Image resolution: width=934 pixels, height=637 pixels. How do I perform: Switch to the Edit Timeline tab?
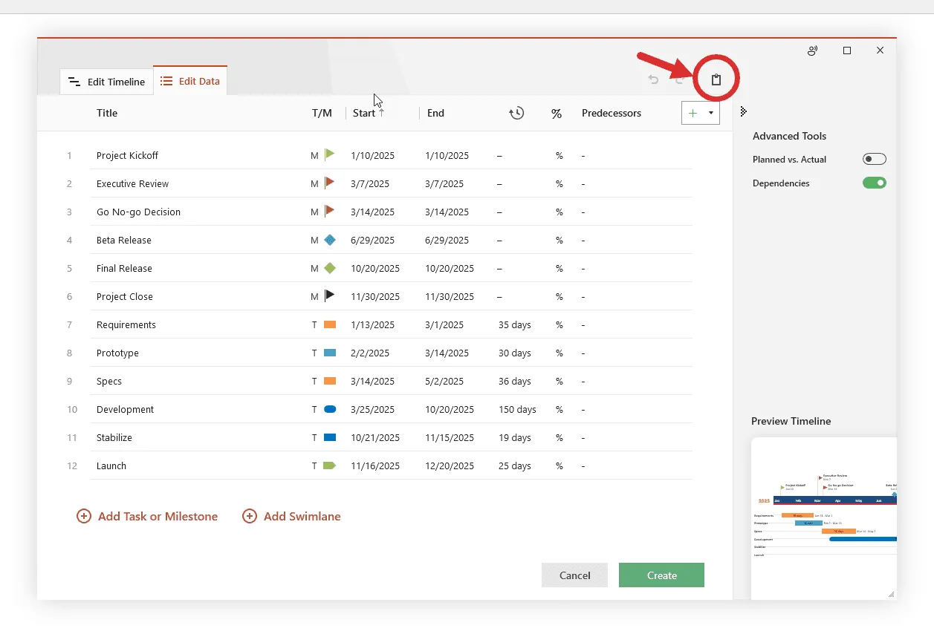point(107,82)
